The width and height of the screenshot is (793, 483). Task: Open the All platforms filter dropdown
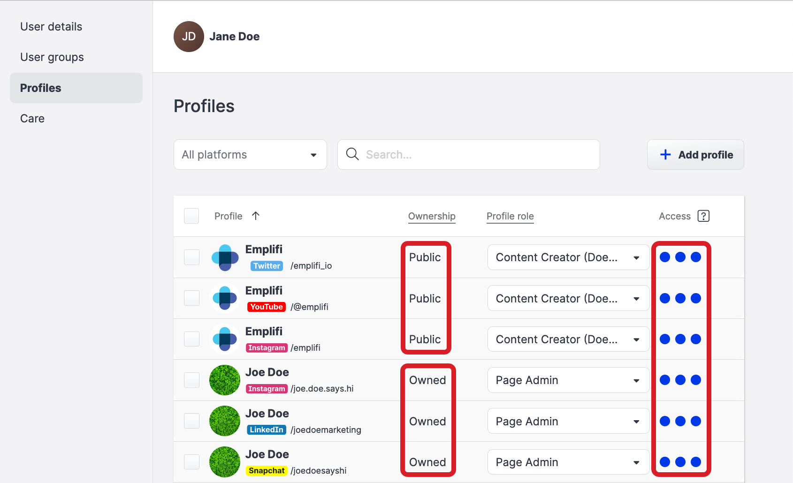[250, 155]
